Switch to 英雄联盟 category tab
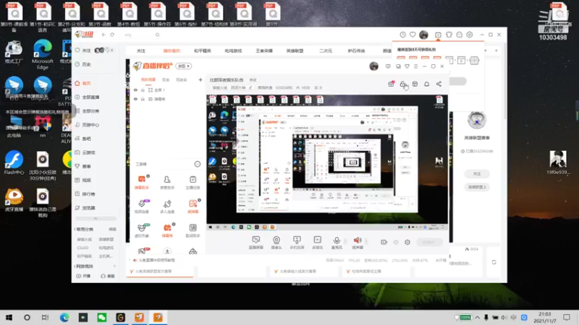The height and width of the screenshot is (325, 579). 295,51
